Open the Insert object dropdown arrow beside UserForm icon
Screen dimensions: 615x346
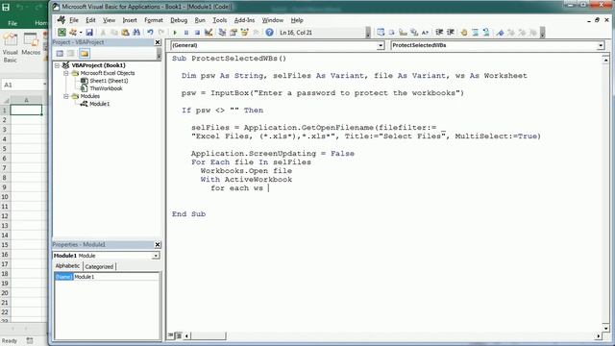(81, 33)
